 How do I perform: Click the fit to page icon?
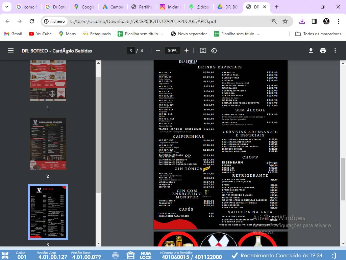203,51
